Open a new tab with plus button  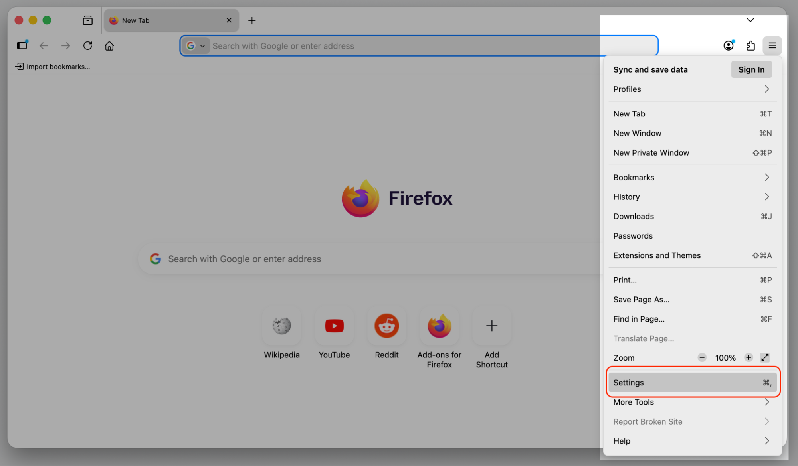coord(252,20)
